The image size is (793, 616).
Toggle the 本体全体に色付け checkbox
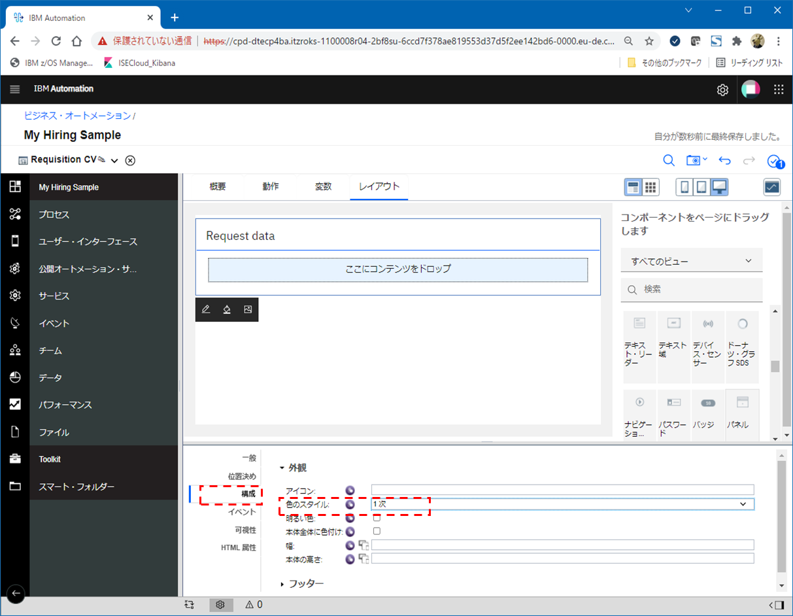point(377,531)
